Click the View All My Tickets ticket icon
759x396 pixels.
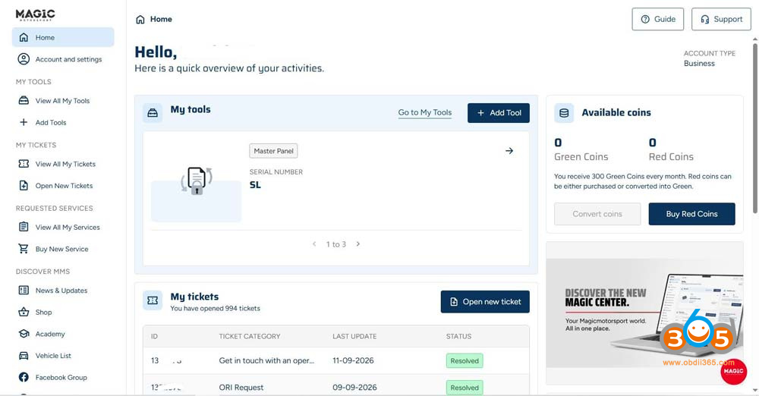click(24, 164)
